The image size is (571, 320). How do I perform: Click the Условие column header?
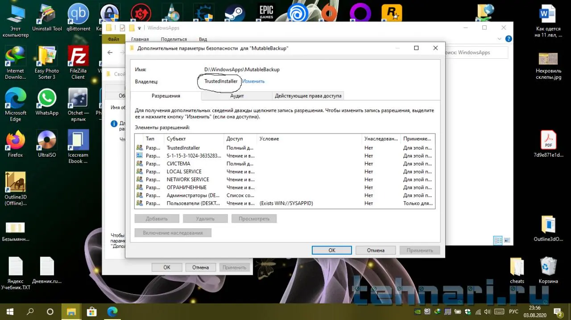click(309, 139)
